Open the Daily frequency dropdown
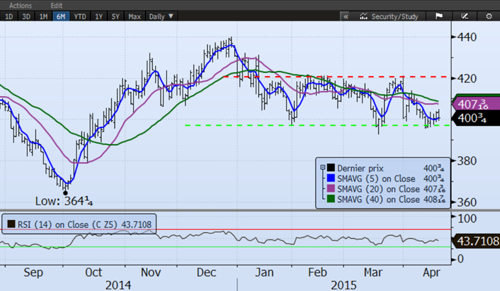This screenshot has height=291, width=500. coord(161,15)
